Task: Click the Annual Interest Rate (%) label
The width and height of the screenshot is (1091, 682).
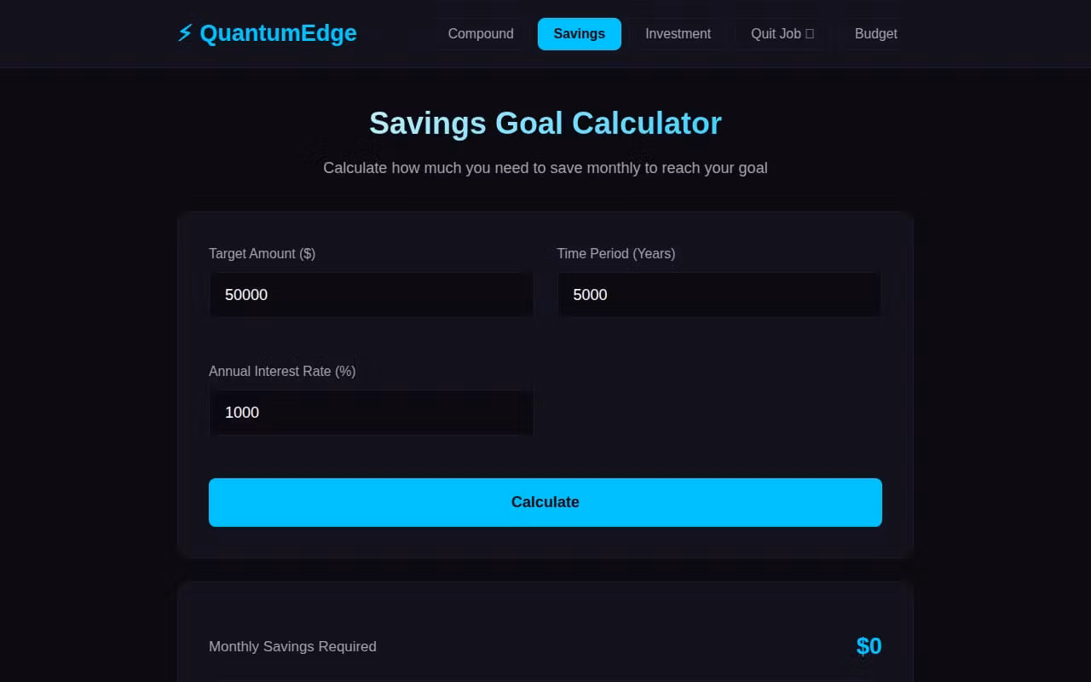Action: pos(282,371)
